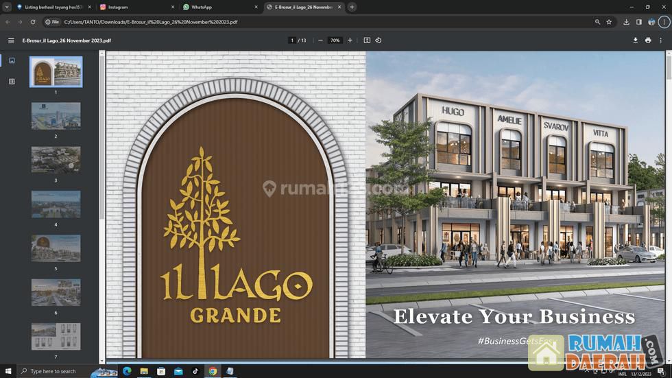Bookmark this page with the star icon
Image resolution: width=672 pixels, height=378 pixels.
tap(609, 22)
